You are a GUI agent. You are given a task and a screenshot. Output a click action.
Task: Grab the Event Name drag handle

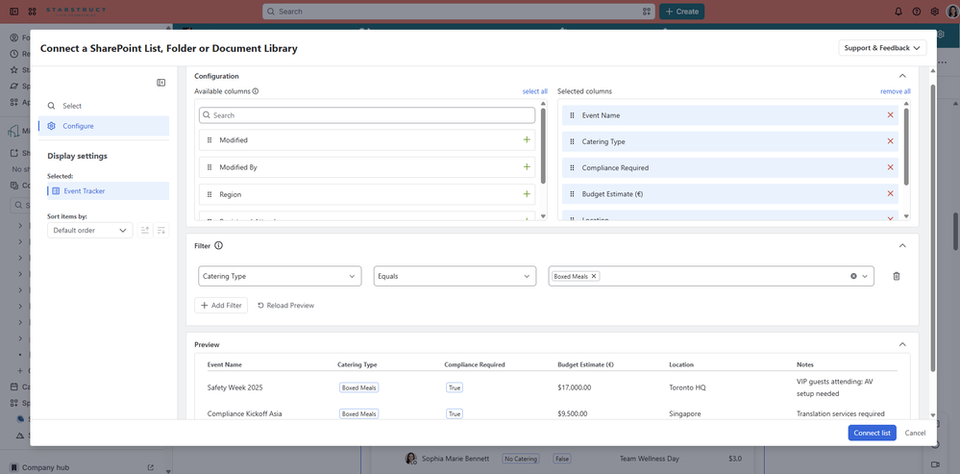pos(572,115)
